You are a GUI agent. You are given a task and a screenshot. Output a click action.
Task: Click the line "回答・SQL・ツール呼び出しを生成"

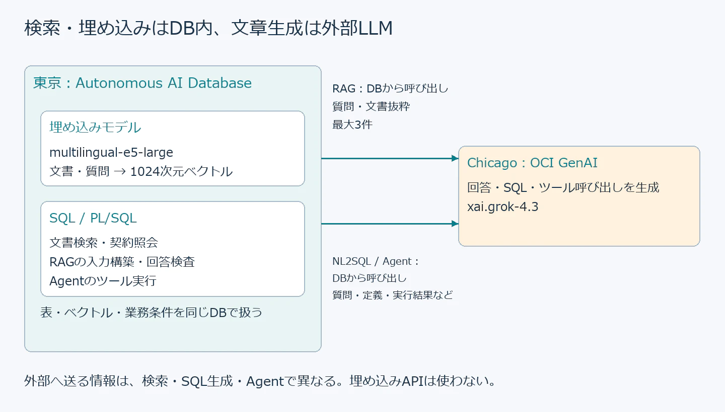(563, 187)
